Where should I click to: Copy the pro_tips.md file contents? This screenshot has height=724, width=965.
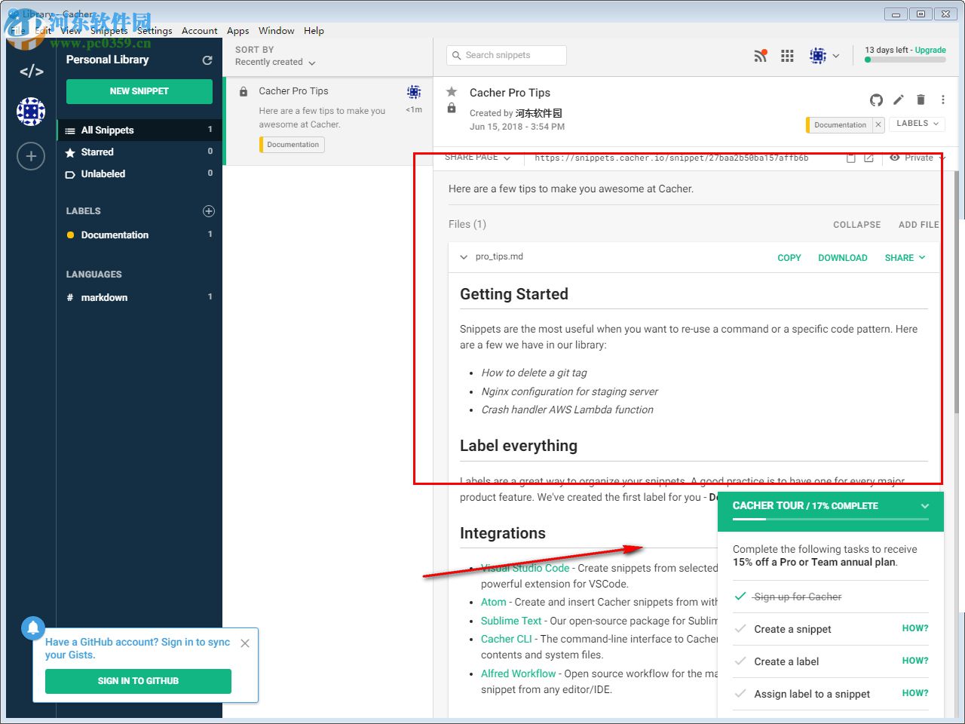pos(789,258)
